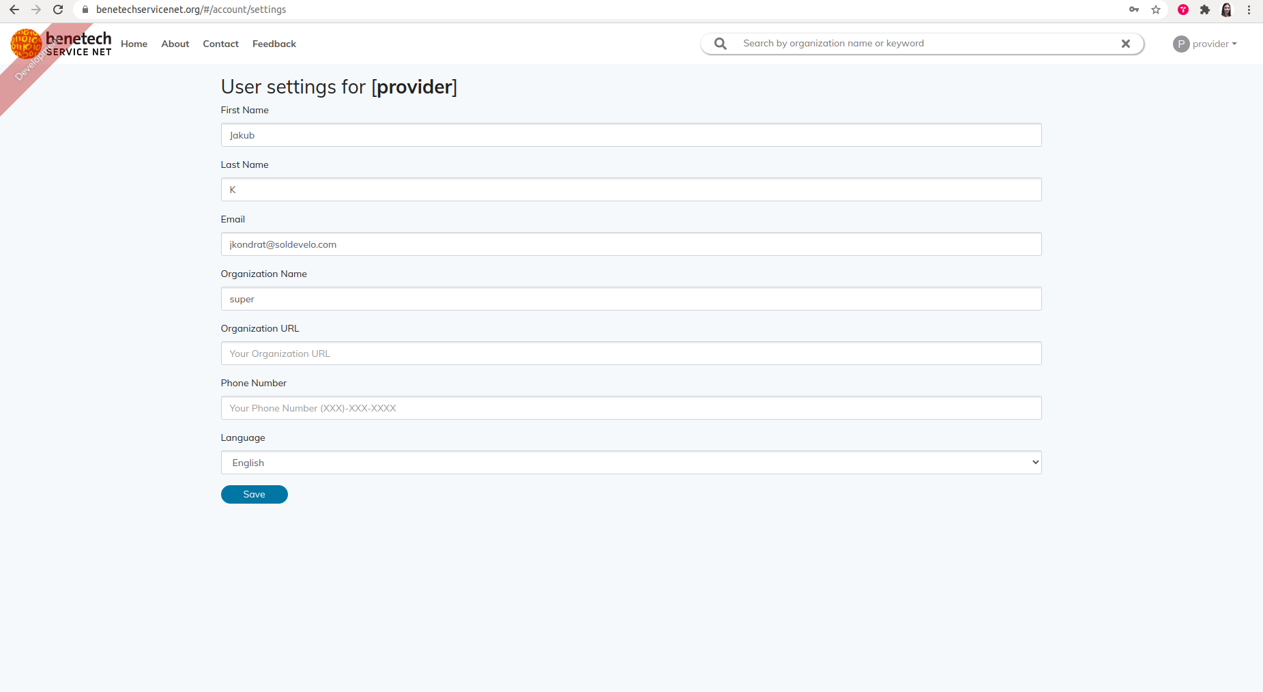
Task: Reload the current page
Action: pos(58,10)
